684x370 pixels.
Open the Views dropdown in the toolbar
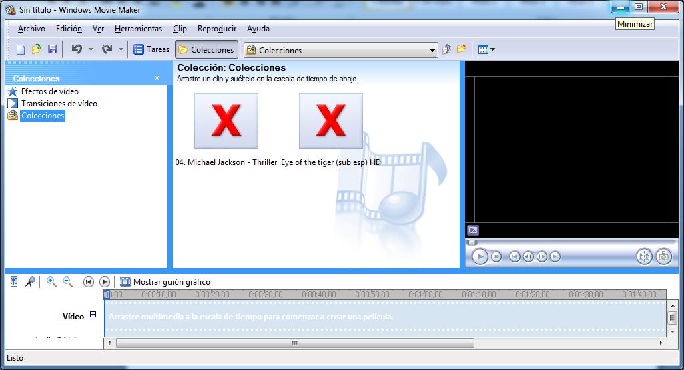tap(486, 49)
